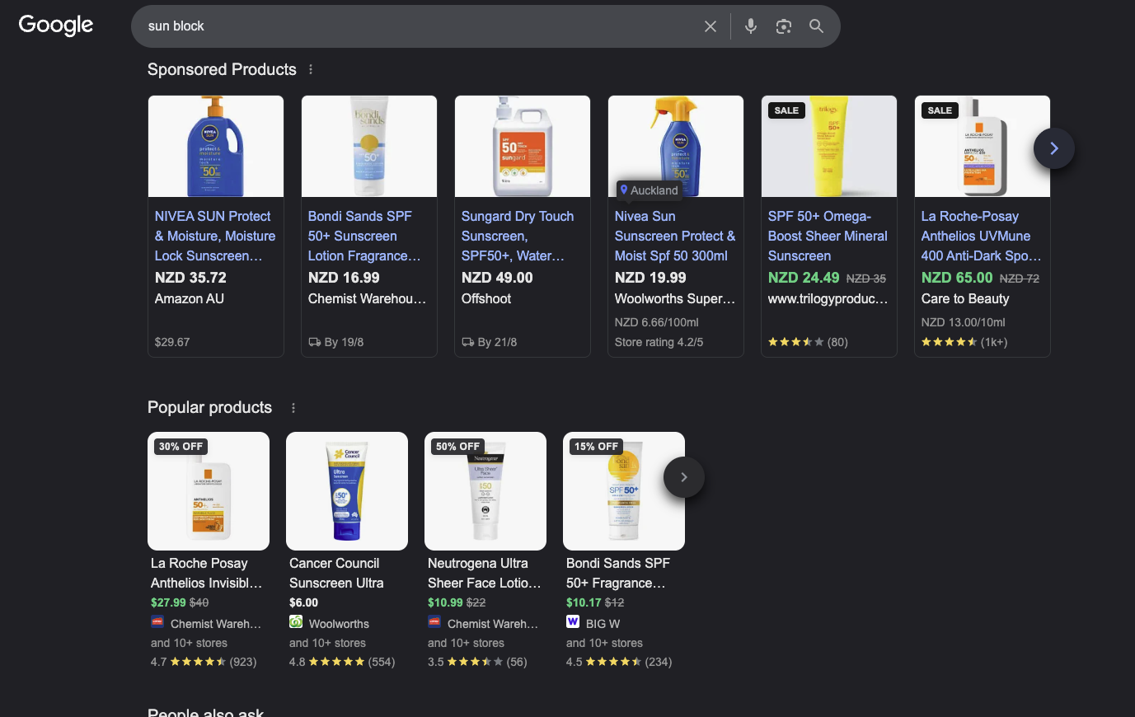Click yellow Trilogy tube product image

point(829,146)
